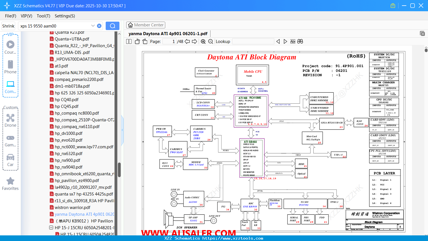428x241 pixels.
Task: Open xzztools.com link in footer
Action: point(233,238)
